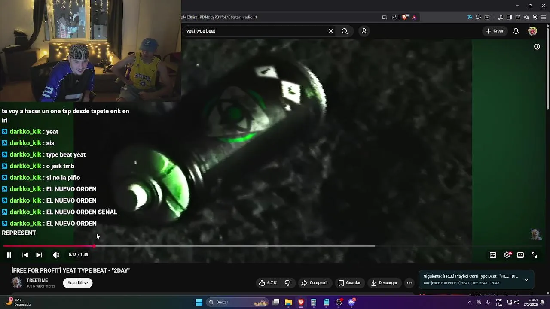Screen dimensions: 550x309
Task: Toggle the browser sidebar panel
Action: pos(509,17)
